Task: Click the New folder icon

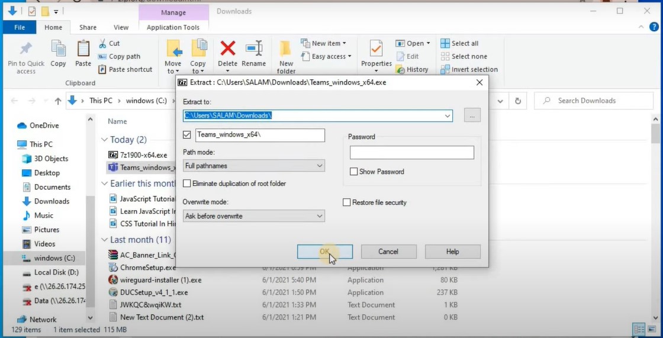Action: click(286, 50)
